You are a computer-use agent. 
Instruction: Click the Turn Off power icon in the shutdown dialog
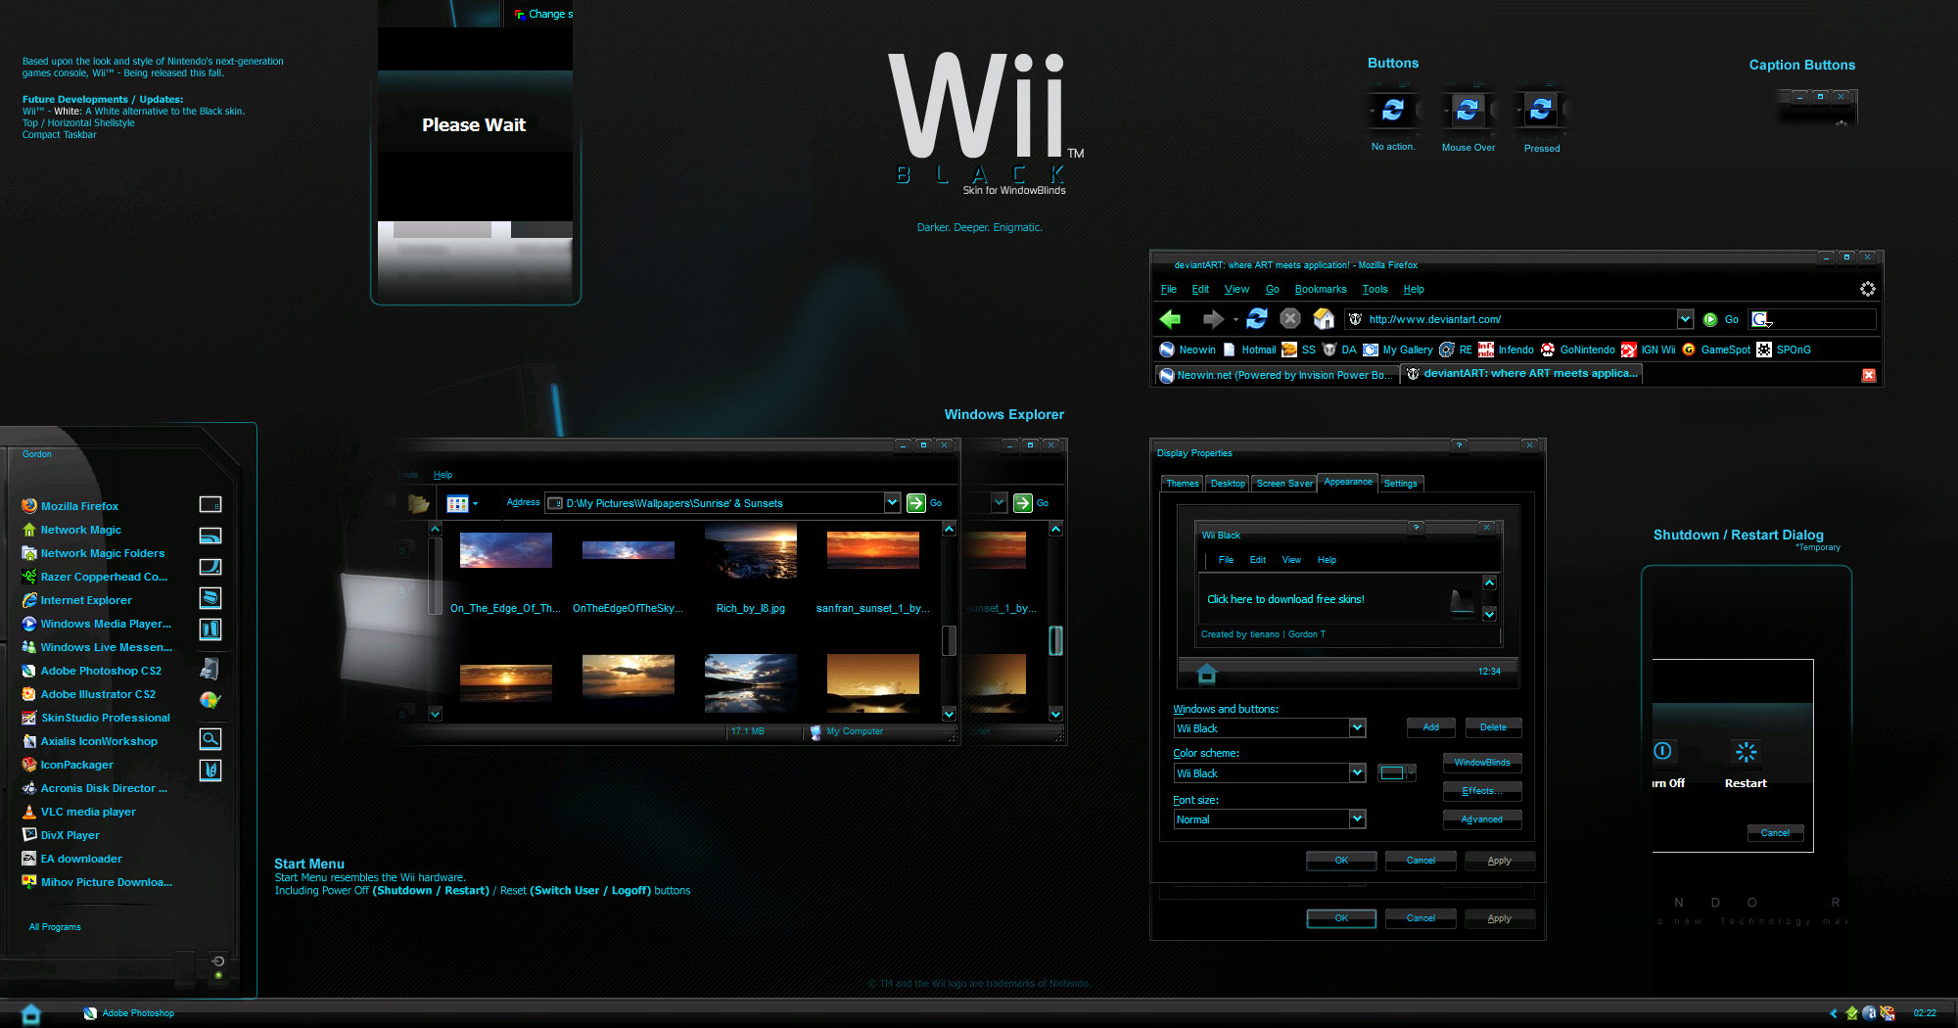tap(1662, 751)
